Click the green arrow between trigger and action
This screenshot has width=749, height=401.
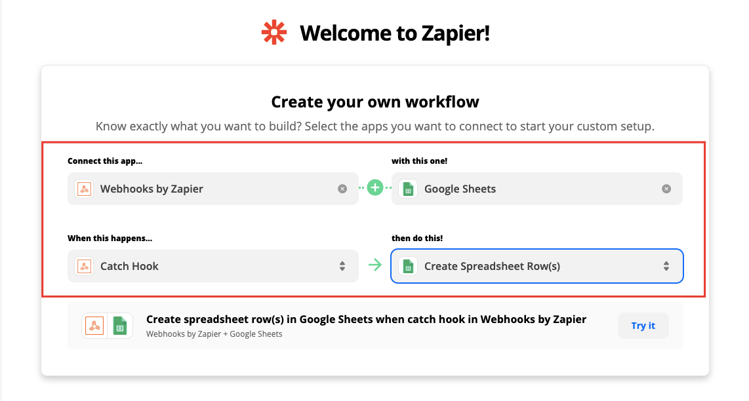pos(375,265)
